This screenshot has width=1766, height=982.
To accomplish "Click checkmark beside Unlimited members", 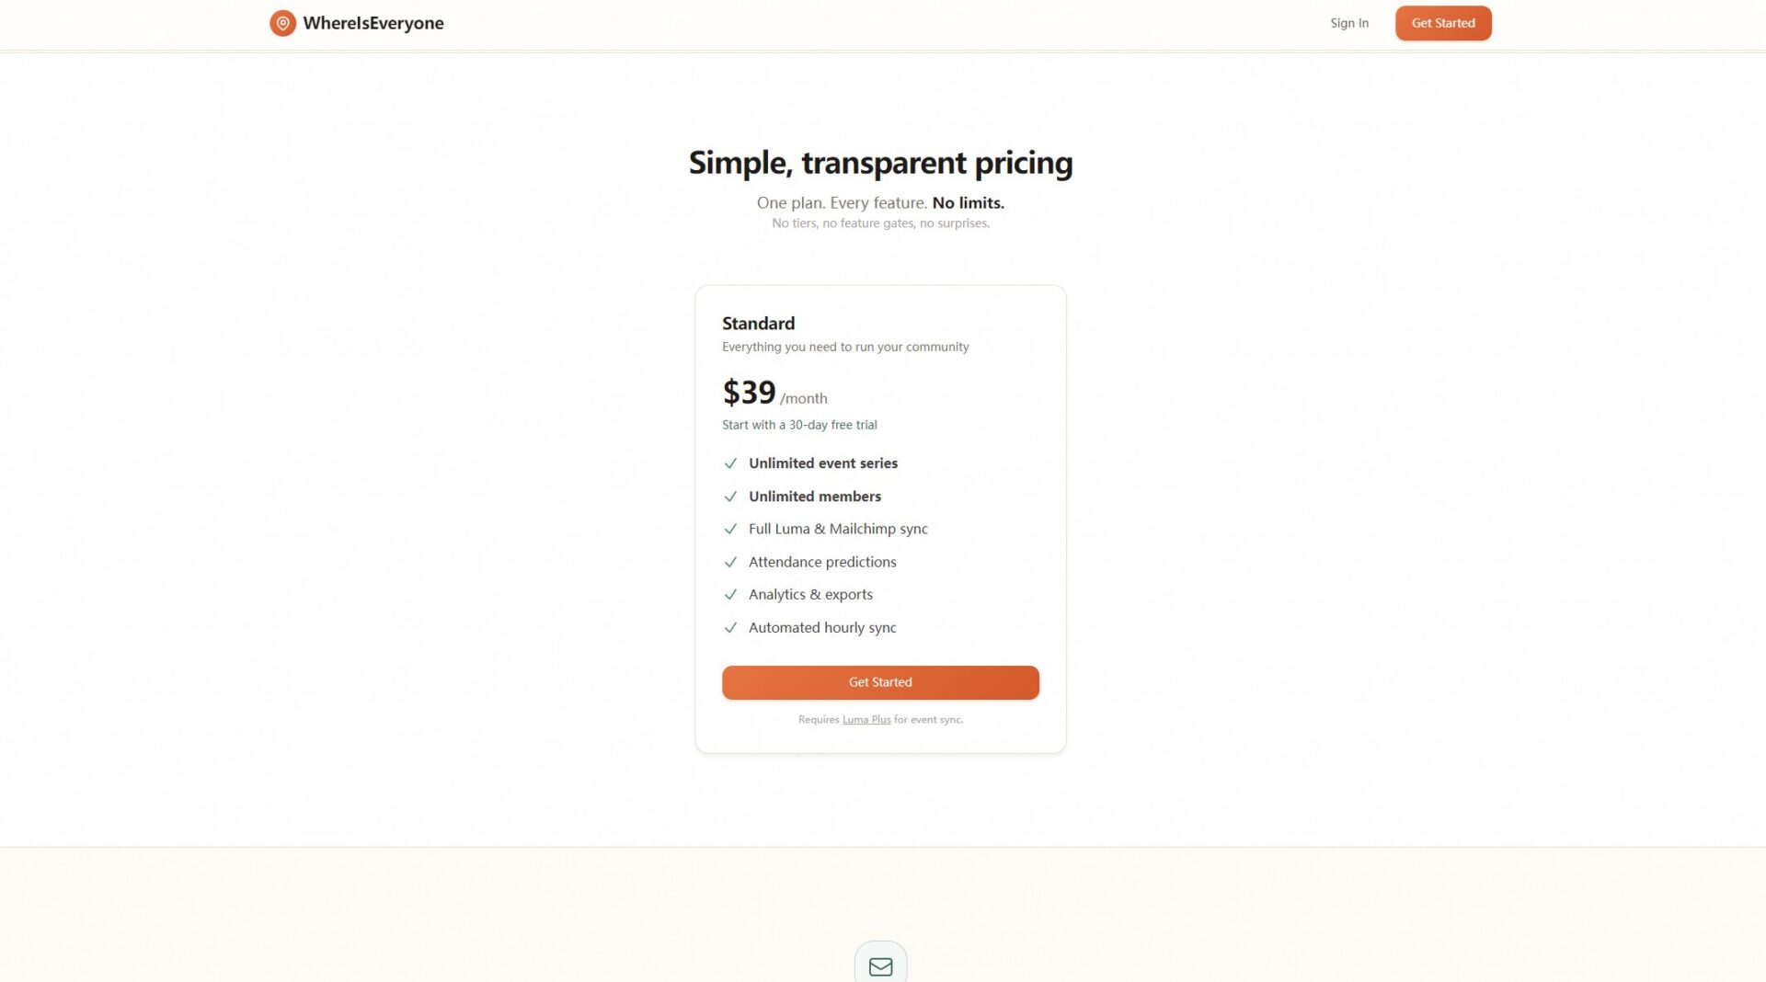I will 730,497.
